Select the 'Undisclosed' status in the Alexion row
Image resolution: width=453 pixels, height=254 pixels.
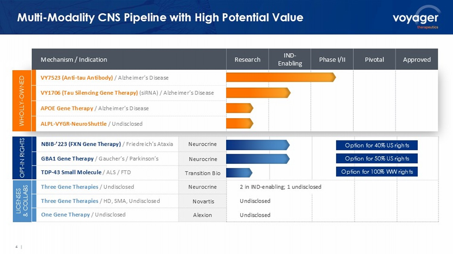[x=255, y=215]
